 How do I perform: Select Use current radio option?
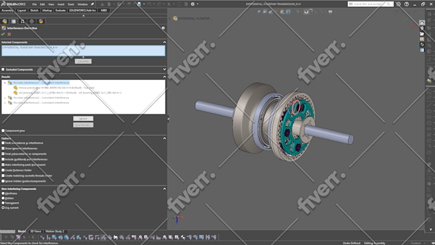pyautogui.click(x=3, y=207)
